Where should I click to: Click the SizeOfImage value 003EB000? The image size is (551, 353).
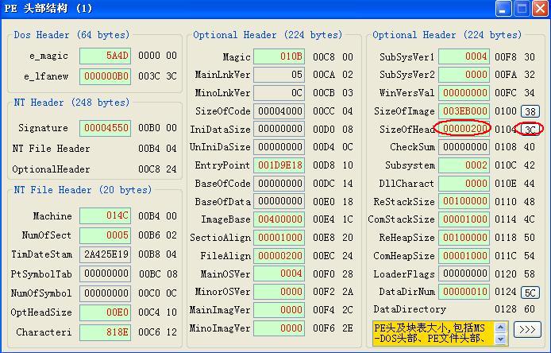(x=464, y=111)
